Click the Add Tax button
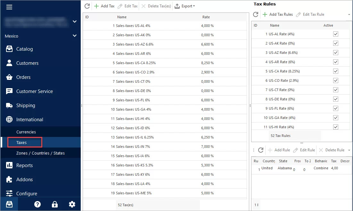Screen dimensions: 353x211 click(x=104, y=6)
